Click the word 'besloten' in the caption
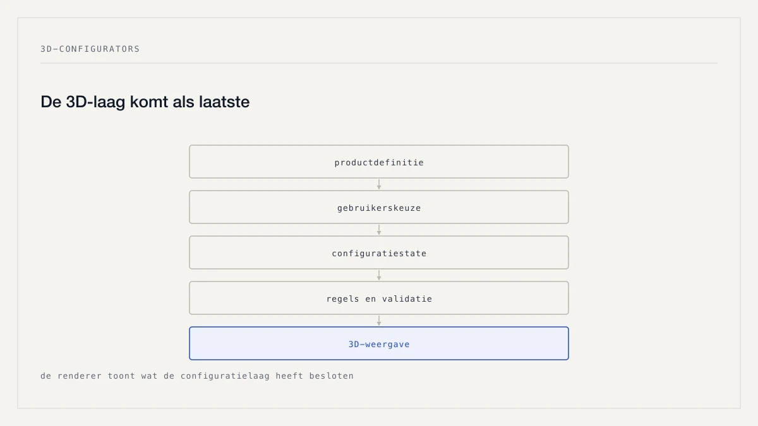 332,376
